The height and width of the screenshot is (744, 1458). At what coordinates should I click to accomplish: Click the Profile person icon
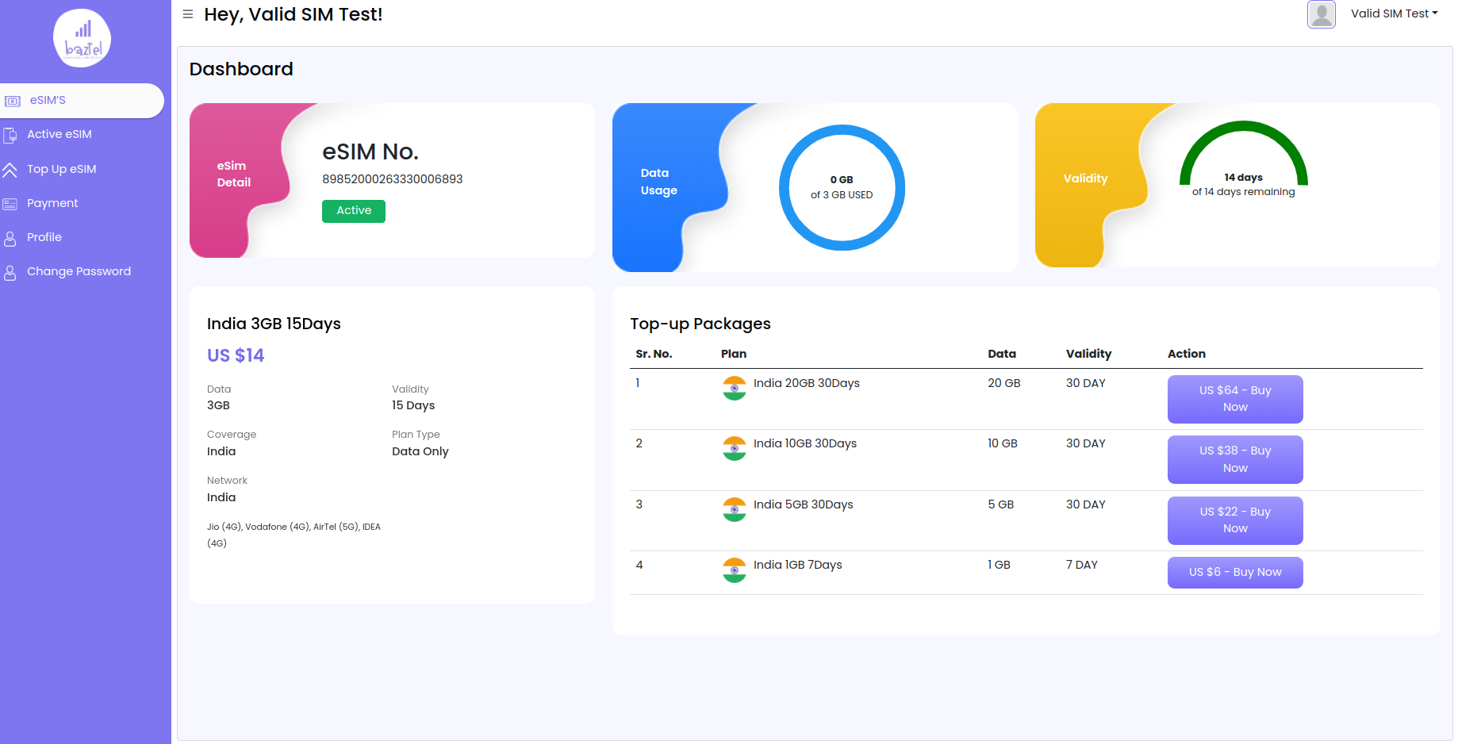[10, 238]
